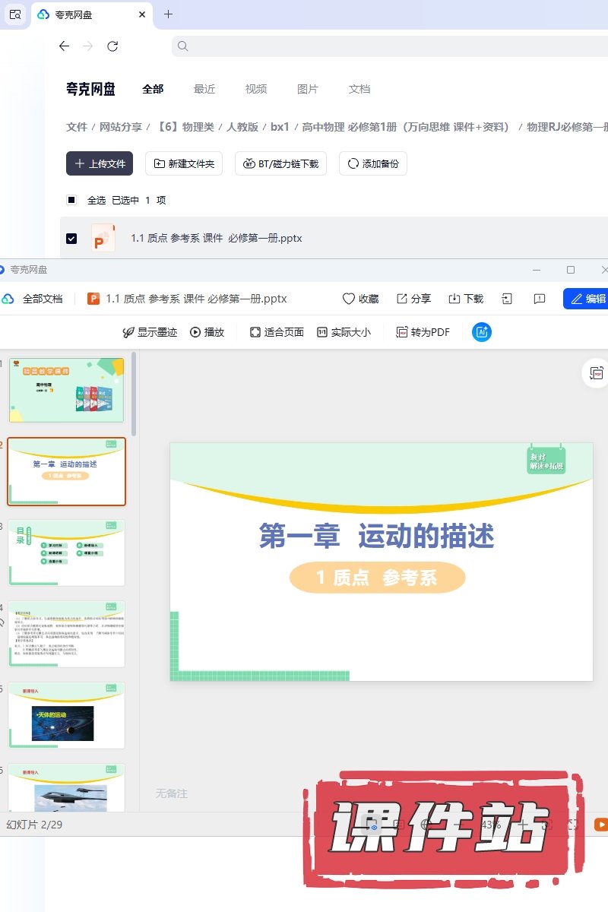Download the file with 下载
The image size is (608, 912).
(454, 299)
